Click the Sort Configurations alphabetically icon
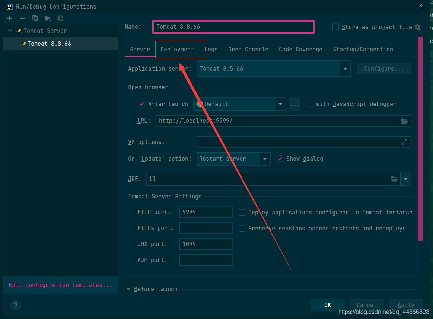Viewport: 433px width, 319px height. (60, 18)
